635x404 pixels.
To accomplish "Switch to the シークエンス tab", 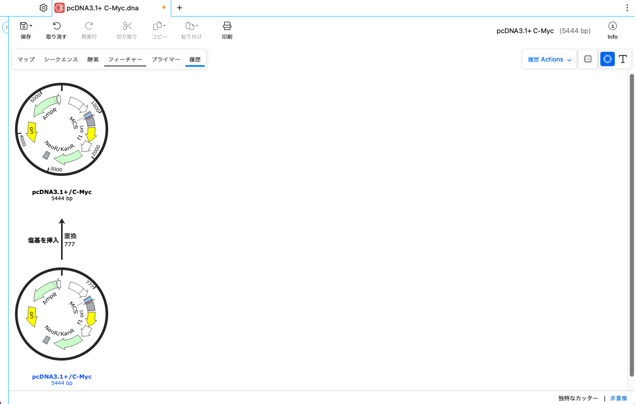I will 61,59.
